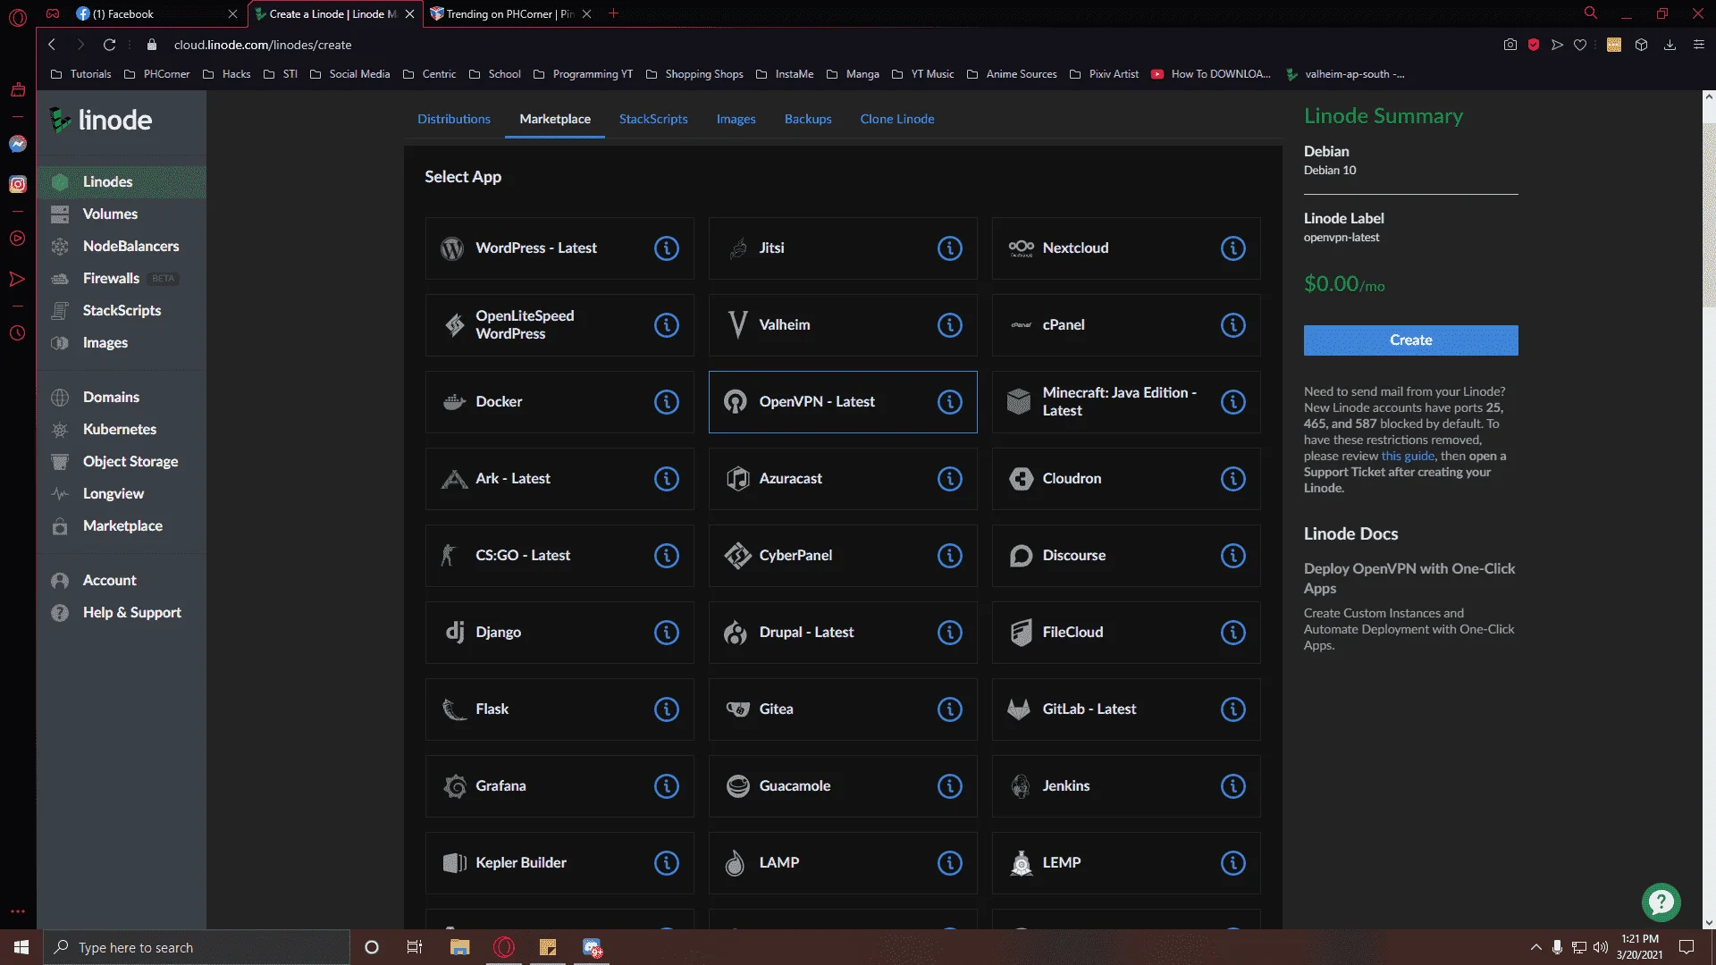
Task: Open Flask info icon
Action: pos(667,709)
